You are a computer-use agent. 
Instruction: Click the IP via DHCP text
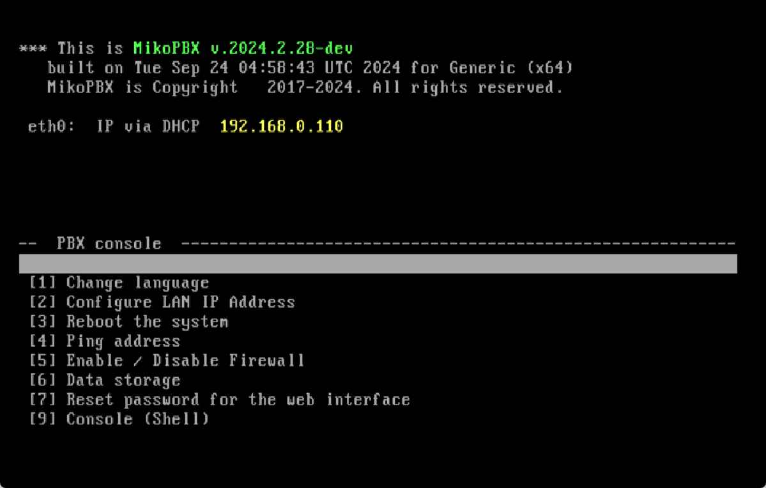148,126
